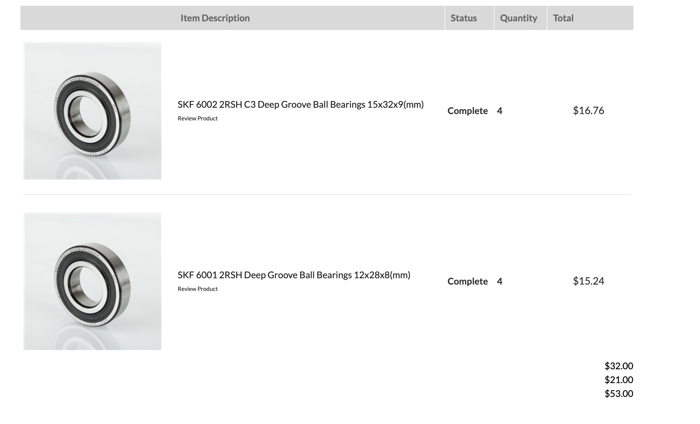Click the Item Description column header
700x424 pixels.
(215, 18)
